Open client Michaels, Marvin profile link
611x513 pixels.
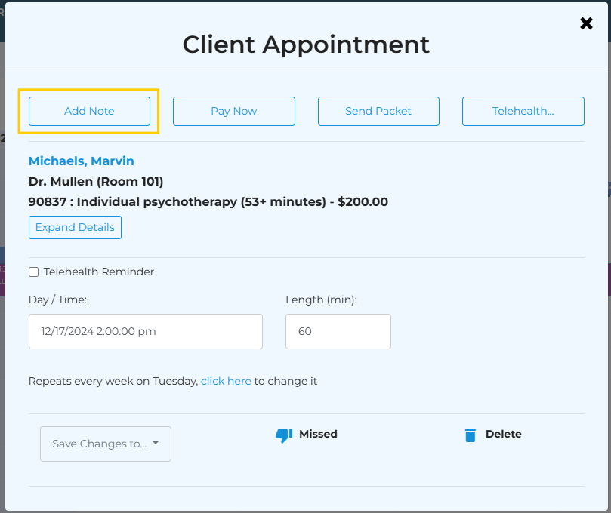82,161
